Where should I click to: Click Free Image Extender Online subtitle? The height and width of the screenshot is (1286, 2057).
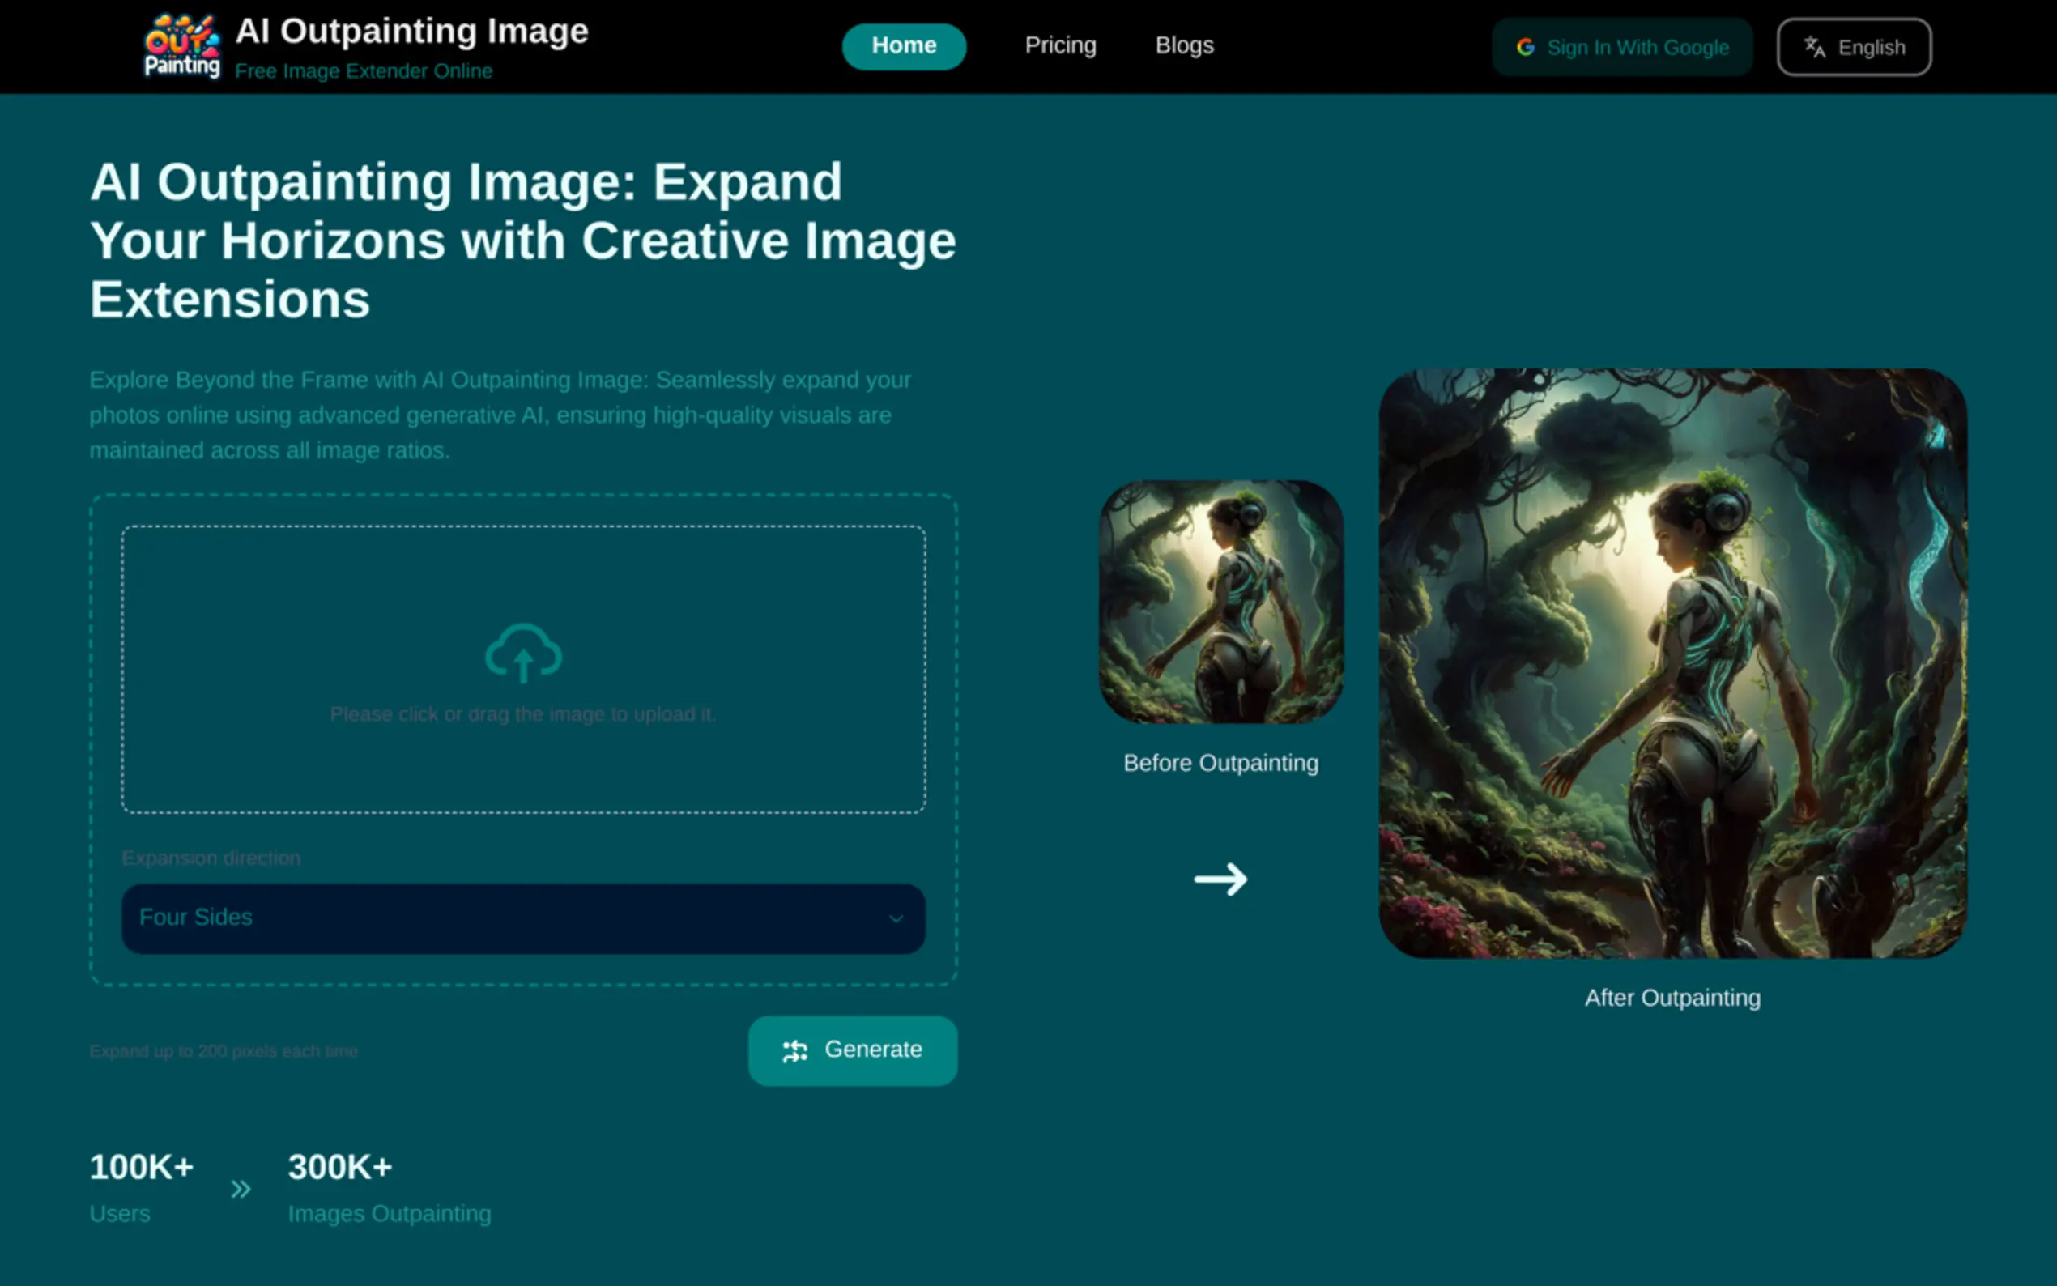coord(363,71)
